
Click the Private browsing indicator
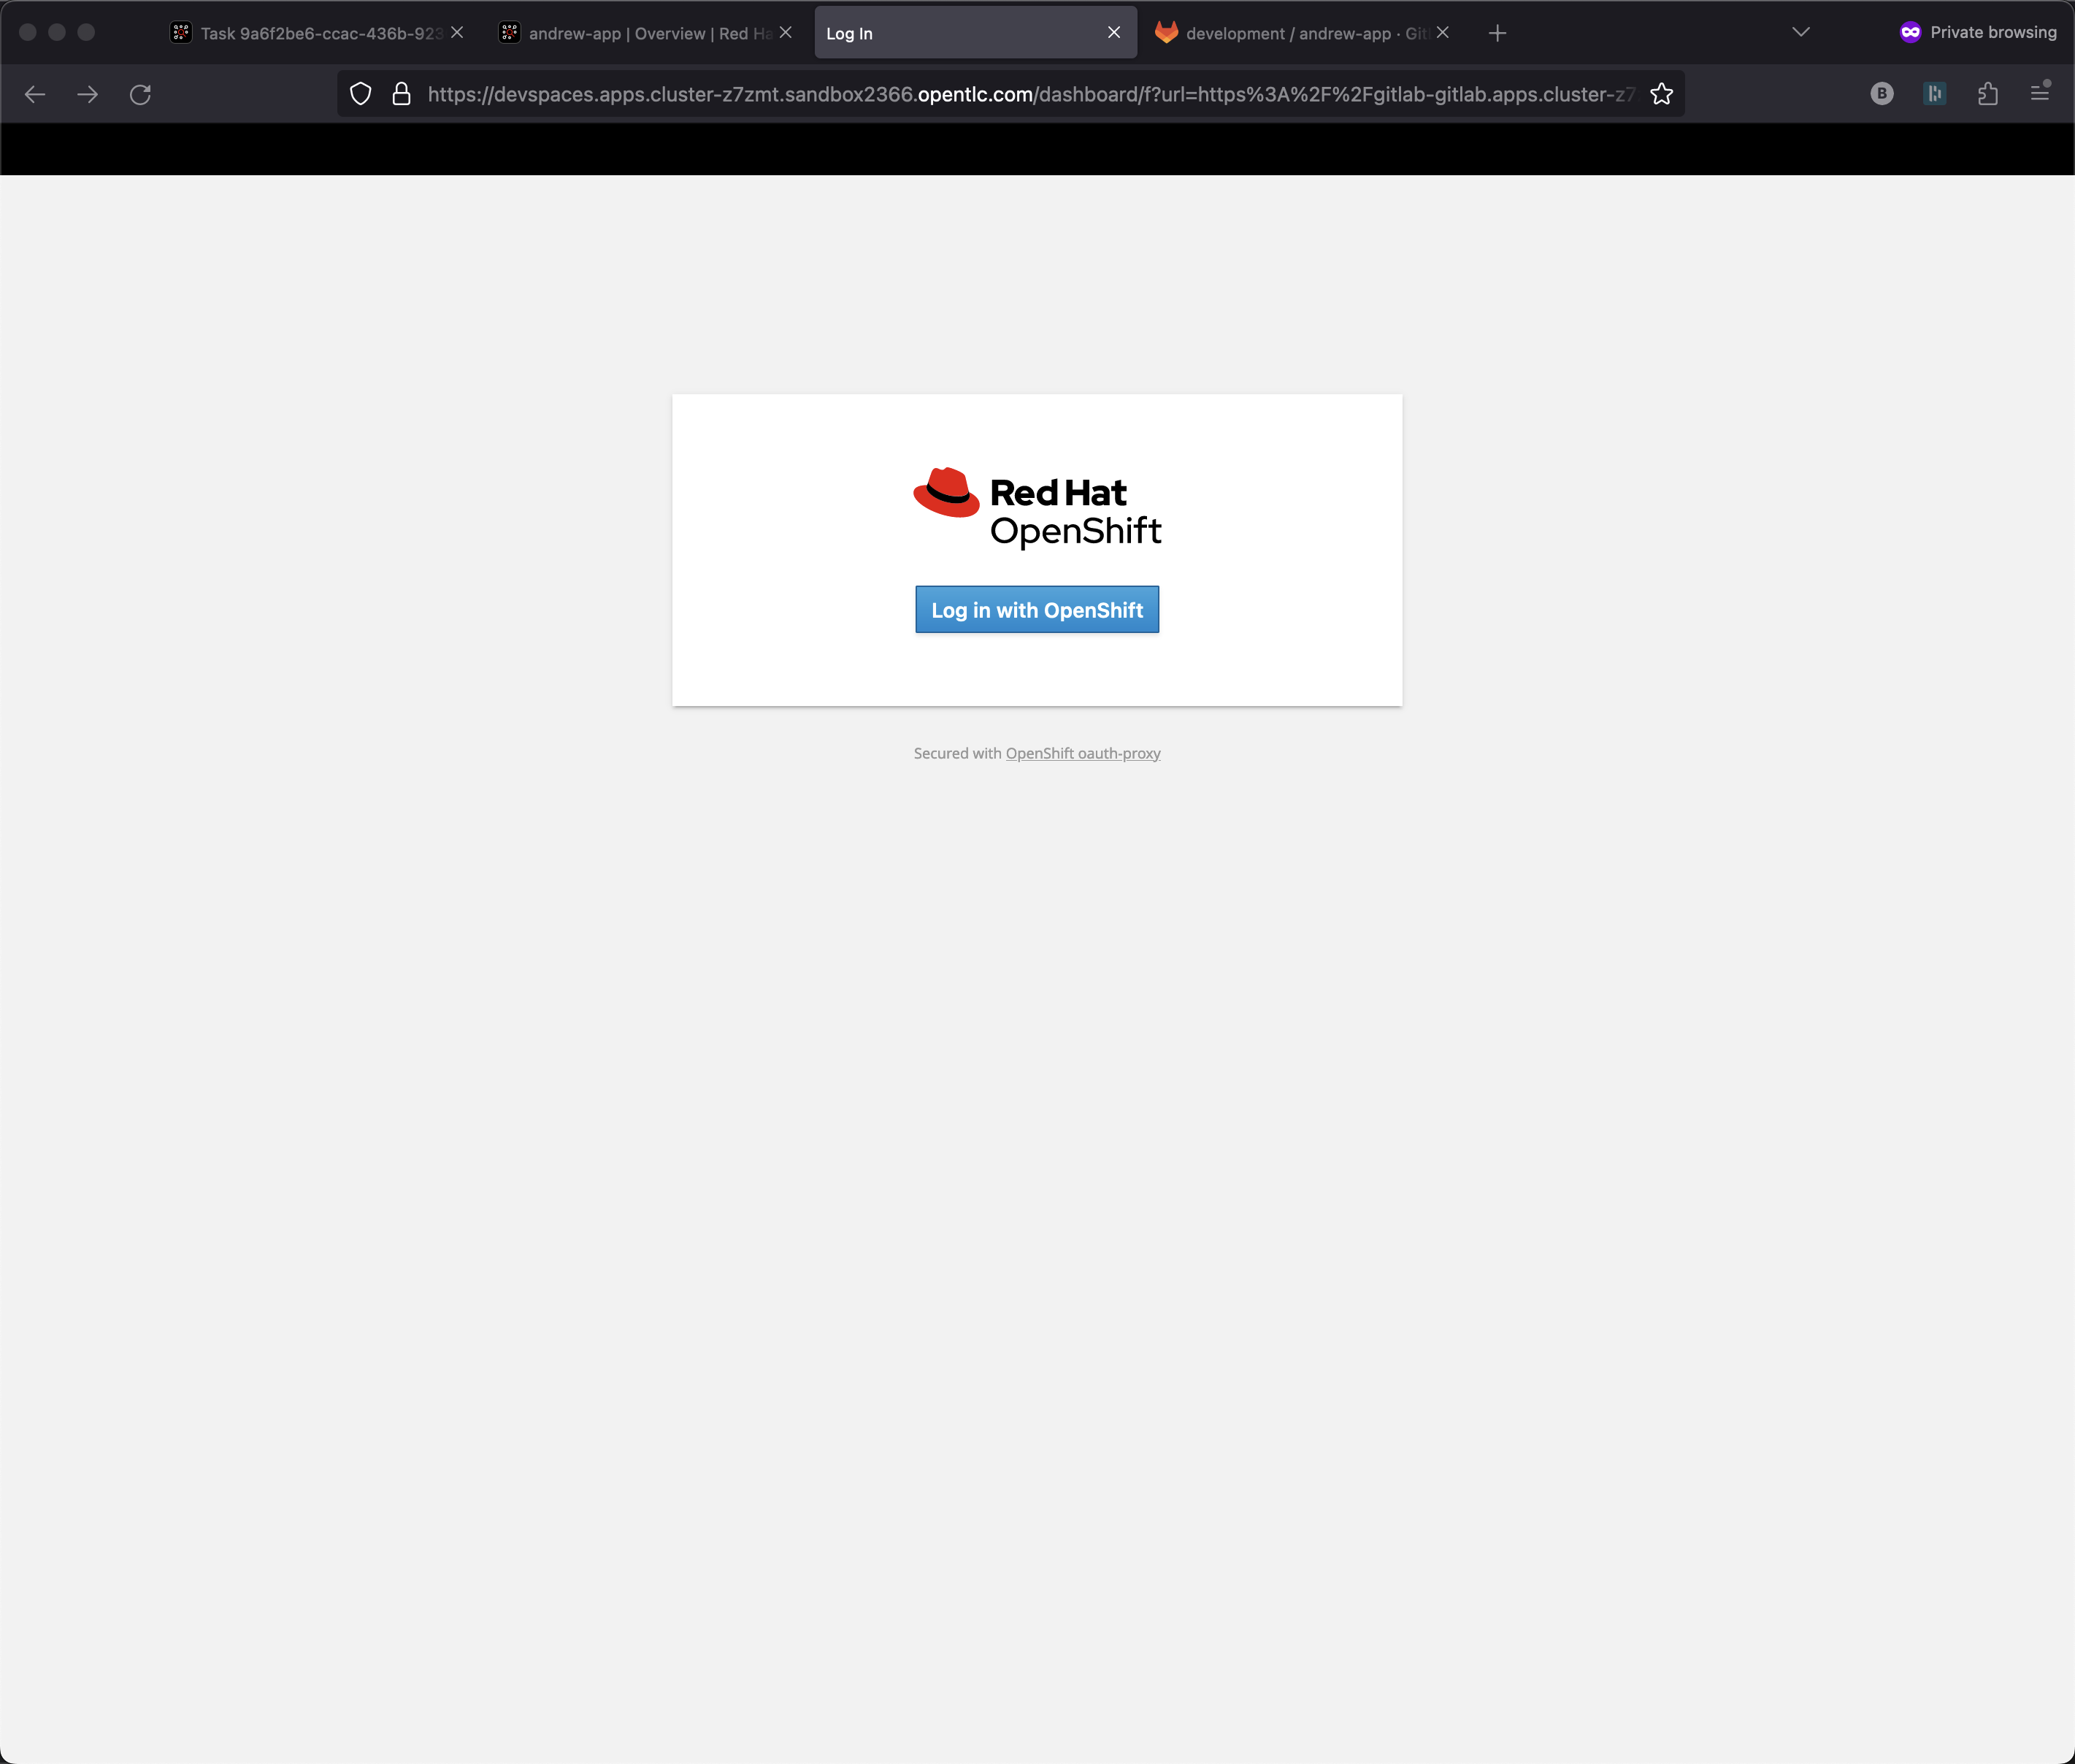[1977, 33]
